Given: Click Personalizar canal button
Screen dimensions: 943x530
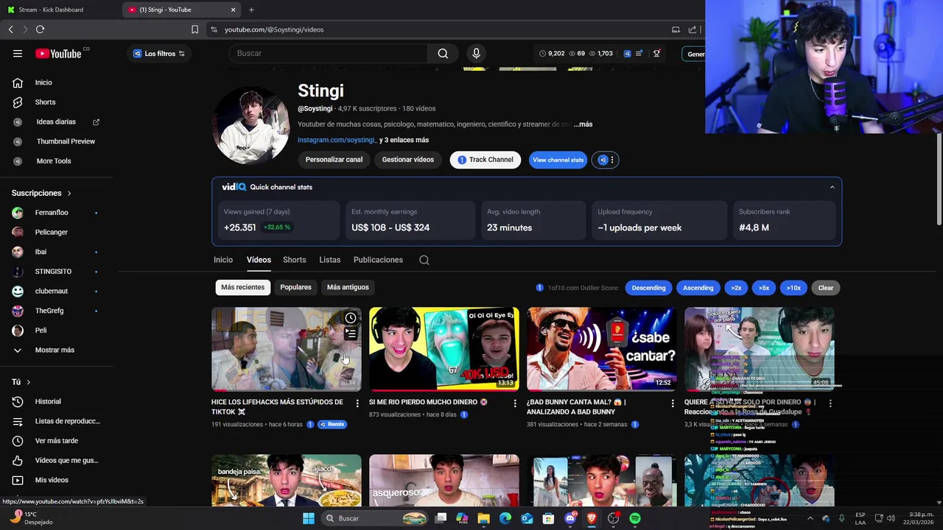Looking at the screenshot, I should [334, 160].
